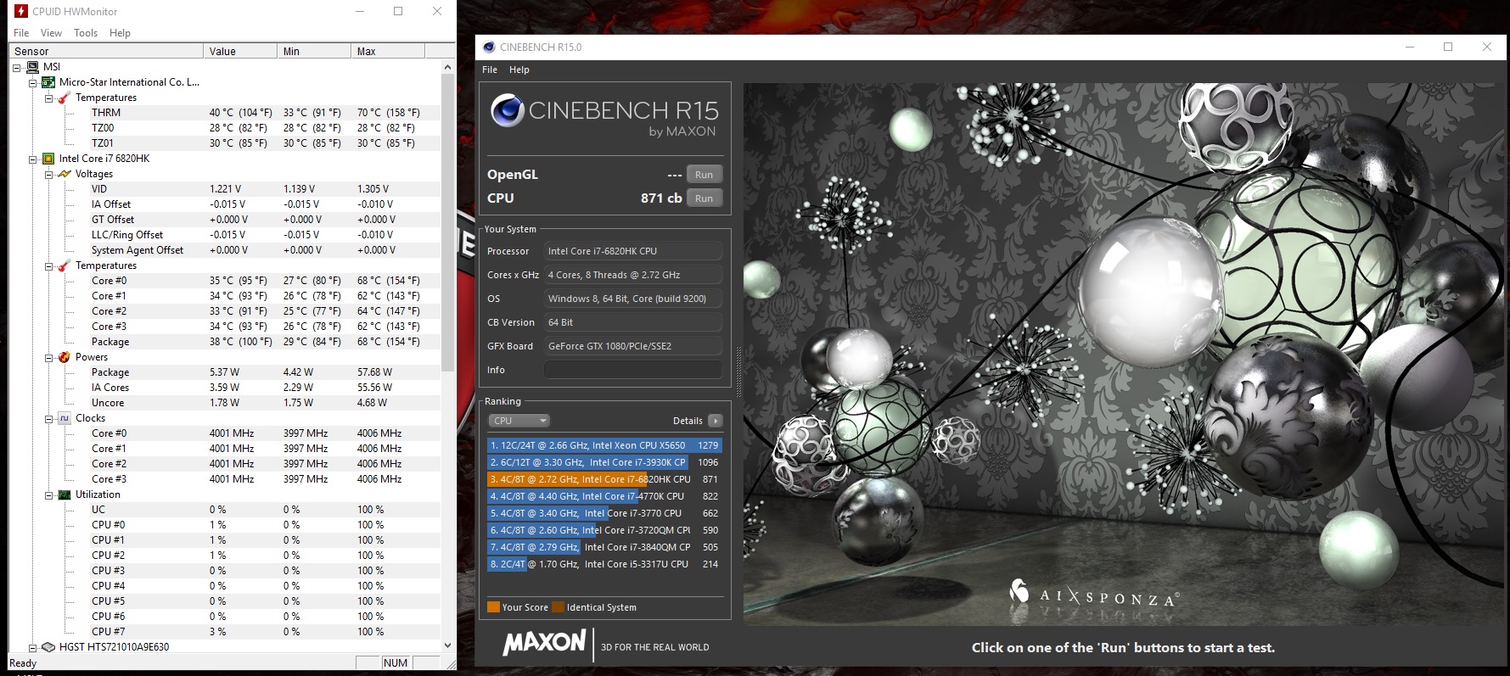The width and height of the screenshot is (1510, 676).
Task: Click the MSI computer icon in sensor tree
Action: (33, 67)
